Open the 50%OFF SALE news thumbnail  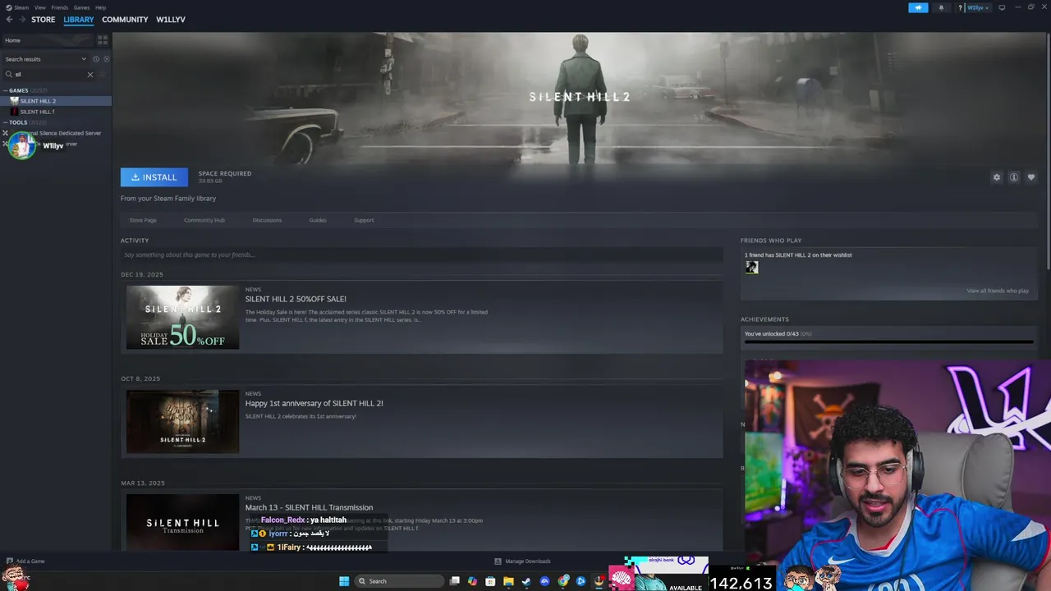(x=182, y=318)
